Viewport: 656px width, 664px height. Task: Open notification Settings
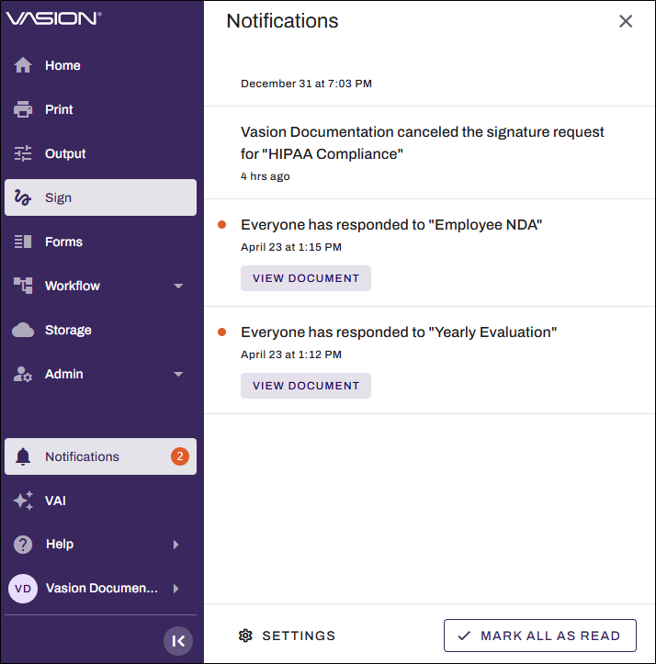click(287, 636)
